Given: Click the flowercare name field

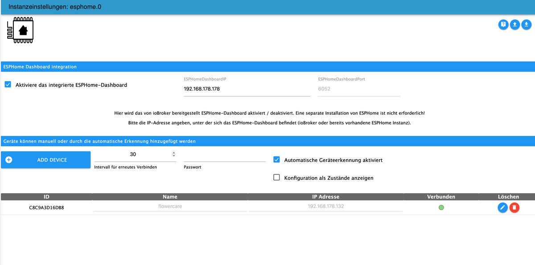Looking at the screenshot, I should 170,207.
